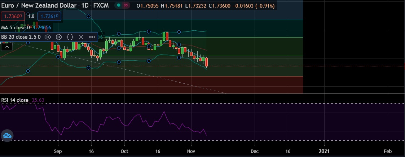The height and width of the screenshot is (157, 405).
Task: Click the open price O1.75055
Action: click(148, 5)
